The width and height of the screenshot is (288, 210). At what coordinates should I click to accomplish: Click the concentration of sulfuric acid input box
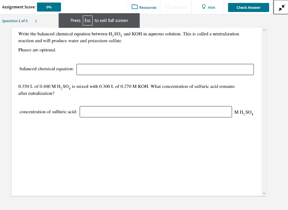pyautogui.click(x=156, y=112)
